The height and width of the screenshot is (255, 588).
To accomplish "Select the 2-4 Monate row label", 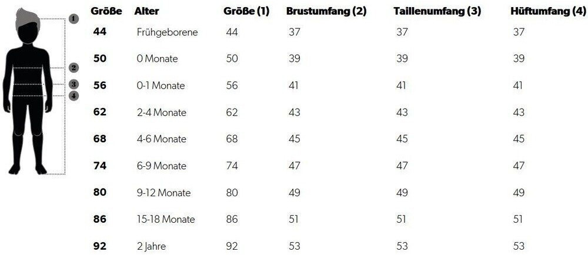I will pyautogui.click(x=161, y=112).
